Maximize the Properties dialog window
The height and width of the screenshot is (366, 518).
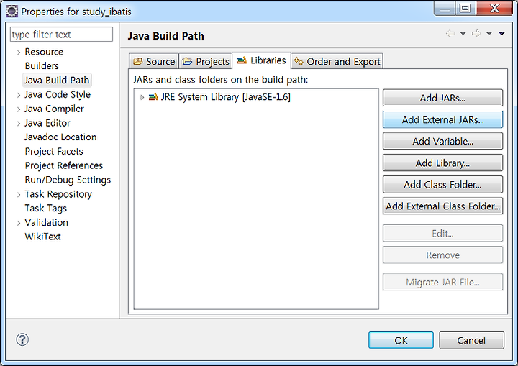[x=465, y=8]
